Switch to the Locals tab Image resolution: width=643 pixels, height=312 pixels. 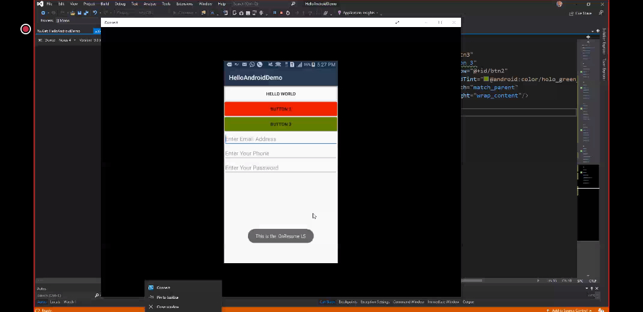pyautogui.click(x=55, y=302)
